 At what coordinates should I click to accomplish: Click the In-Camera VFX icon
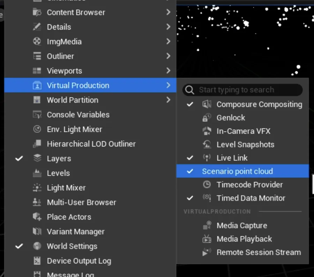207,131
